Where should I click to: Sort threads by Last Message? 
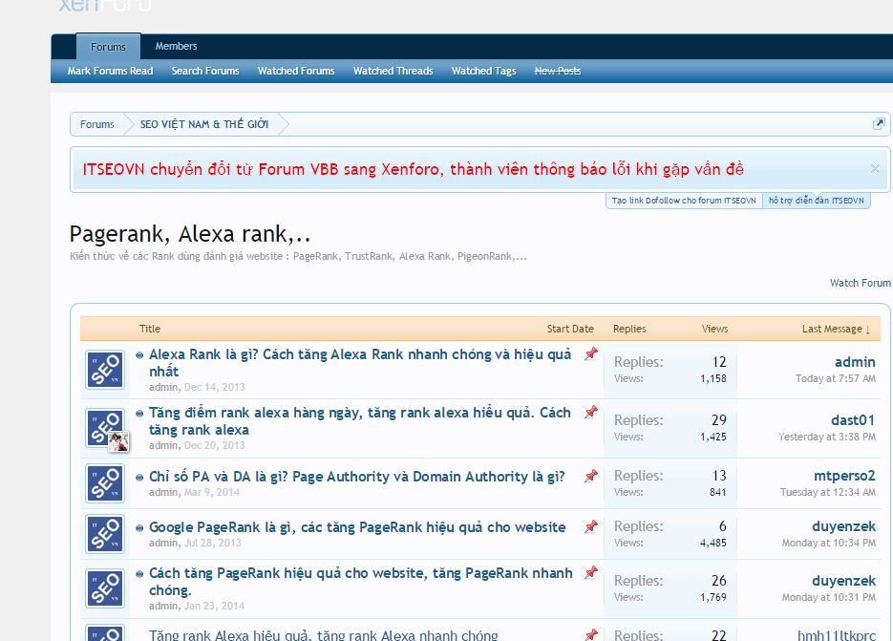coord(836,329)
